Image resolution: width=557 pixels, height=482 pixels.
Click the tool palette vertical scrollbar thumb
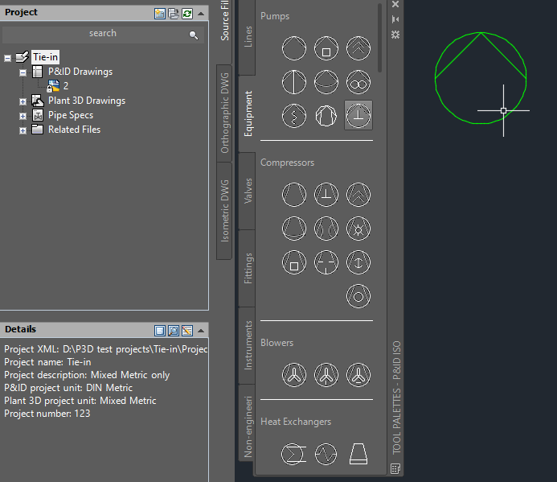coord(379,38)
